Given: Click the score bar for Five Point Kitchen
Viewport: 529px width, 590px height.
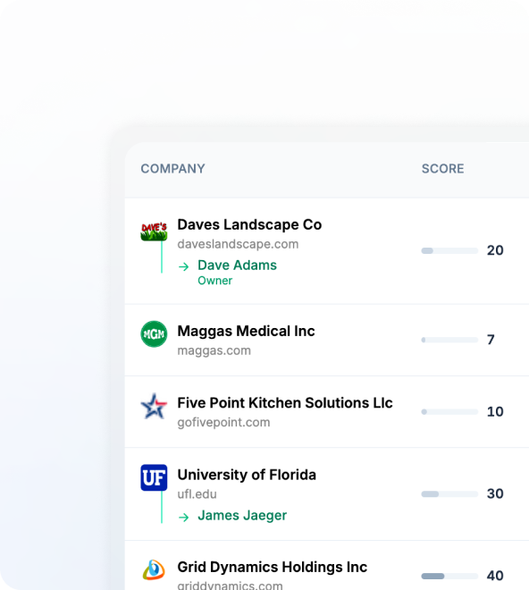Looking at the screenshot, I should [x=449, y=411].
